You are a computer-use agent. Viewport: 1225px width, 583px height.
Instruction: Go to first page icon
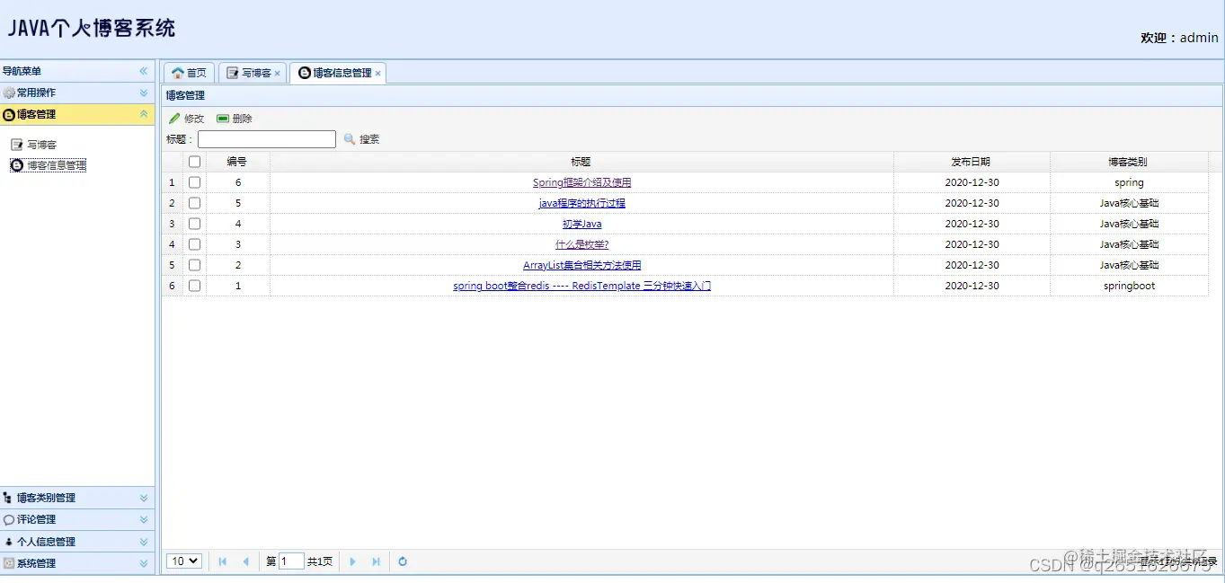(x=223, y=561)
